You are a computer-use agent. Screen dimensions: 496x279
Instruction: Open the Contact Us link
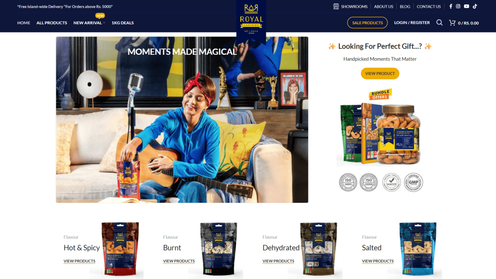tap(429, 6)
